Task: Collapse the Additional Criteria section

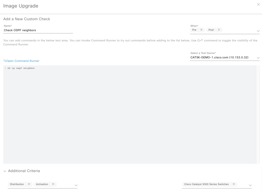Action: pyautogui.click(x=5, y=171)
